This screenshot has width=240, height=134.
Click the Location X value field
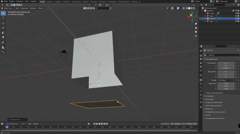click(226, 63)
